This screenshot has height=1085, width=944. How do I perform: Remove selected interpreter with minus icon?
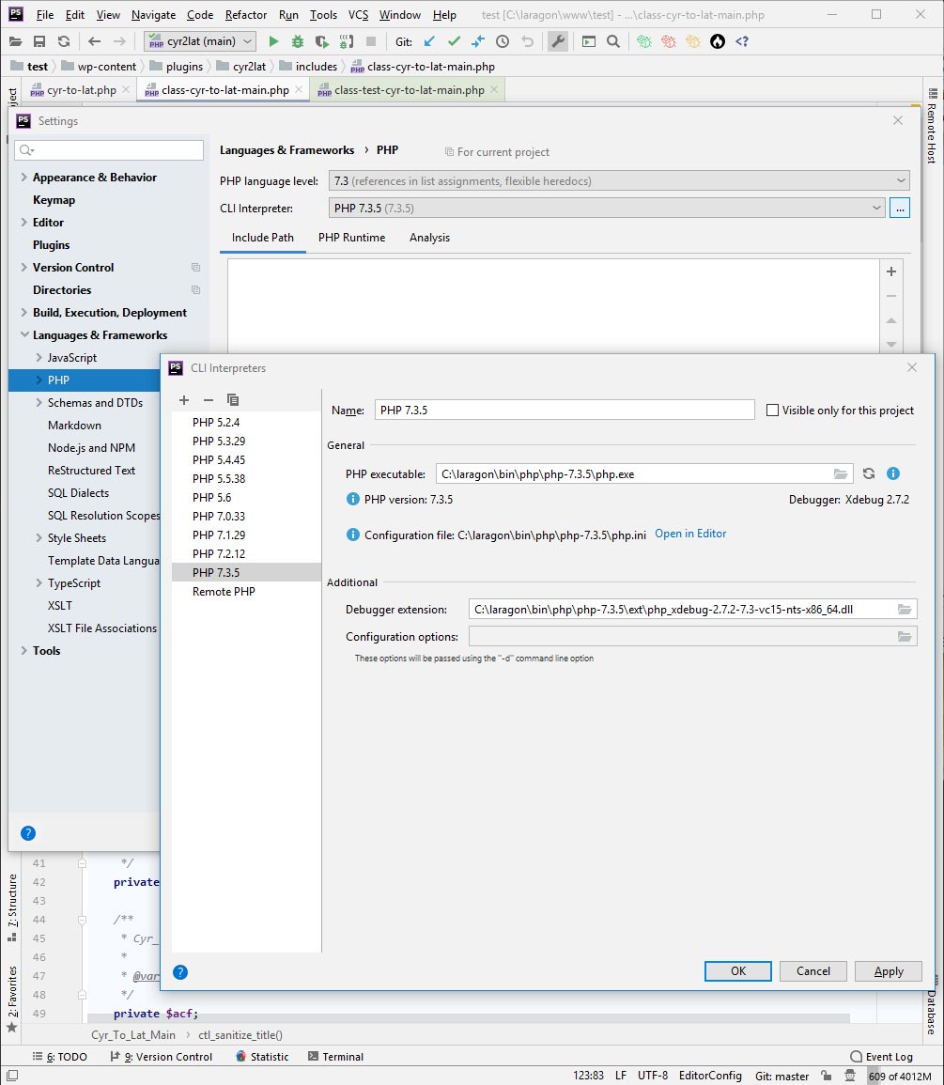tap(209, 400)
